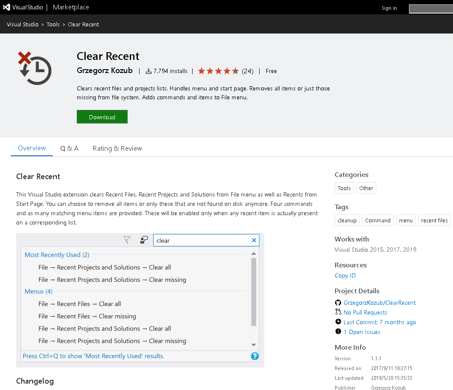Screen dimensions: 453x390
Task: Open Last Commit: 7 months ago link
Action: (x=379, y=322)
